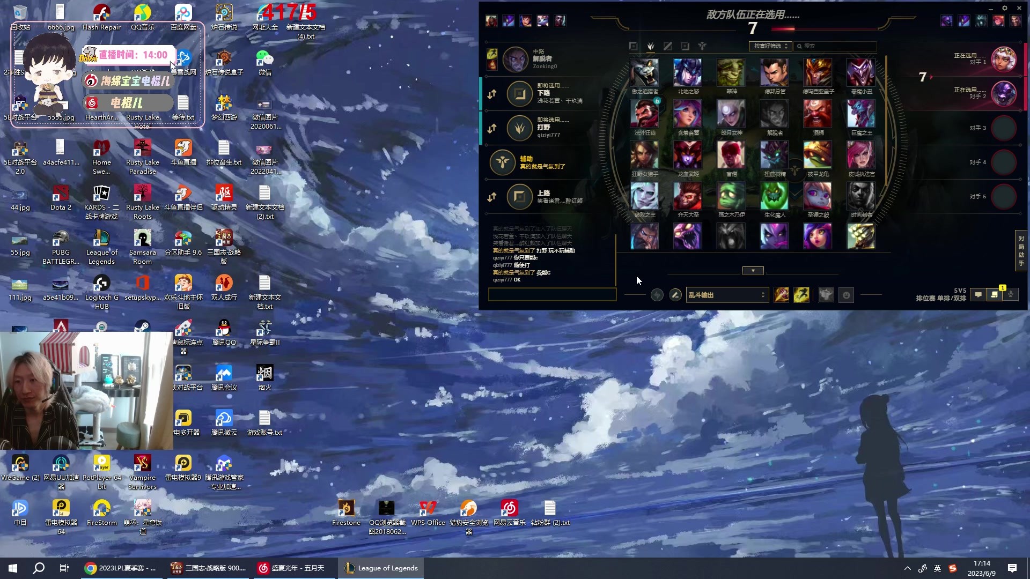Image resolution: width=1030 pixels, height=579 pixels.
Task: Open League of Legends taskbar button
Action: pos(381,568)
